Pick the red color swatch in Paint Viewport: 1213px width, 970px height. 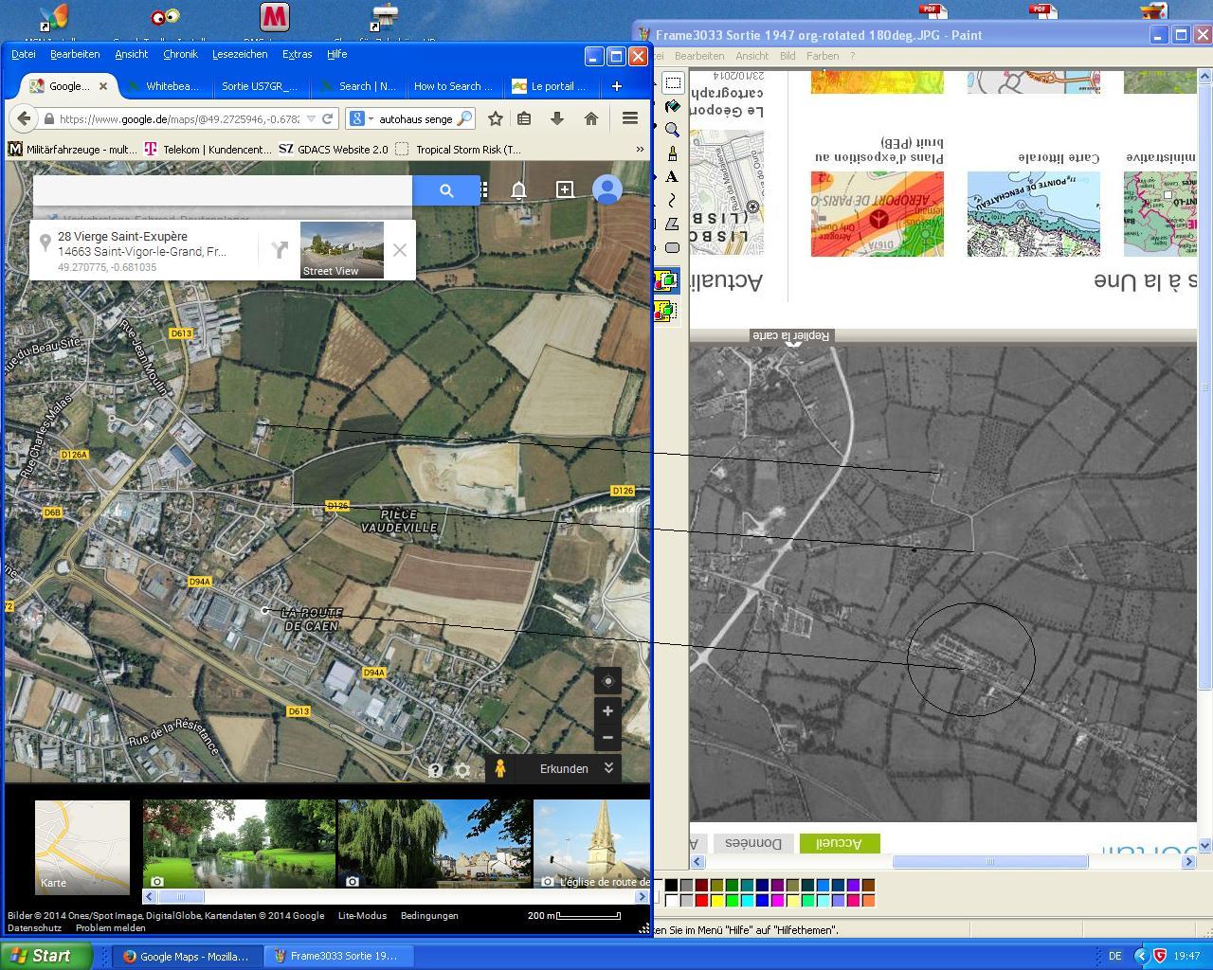coord(701,901)
